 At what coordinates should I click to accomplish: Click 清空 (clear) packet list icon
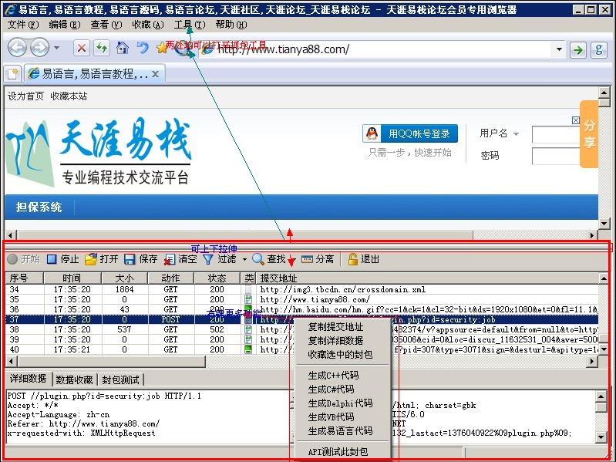(170, 259)
